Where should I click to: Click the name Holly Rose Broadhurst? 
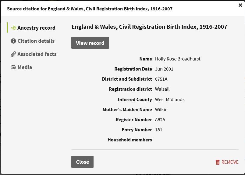pos(178,59)
